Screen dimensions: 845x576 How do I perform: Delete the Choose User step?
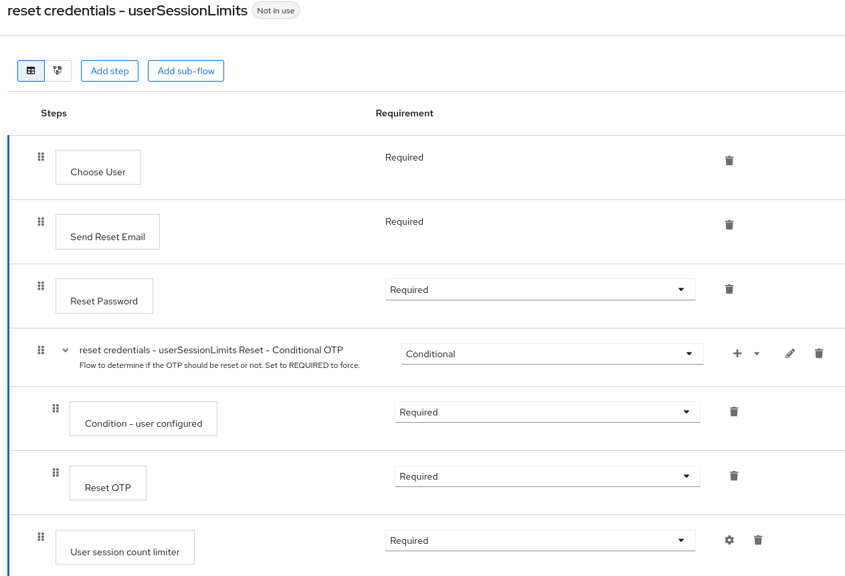(729, 161)
